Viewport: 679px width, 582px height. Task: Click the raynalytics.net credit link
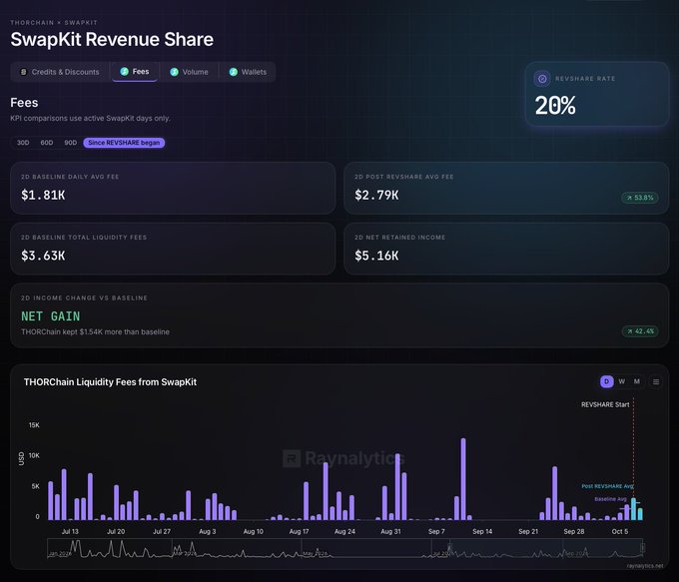click(645, 566)
